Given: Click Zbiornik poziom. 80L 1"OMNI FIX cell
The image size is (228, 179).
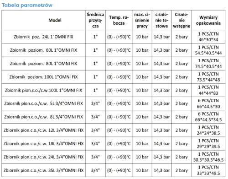Looking at the screenshot, I should click(44, 64).
